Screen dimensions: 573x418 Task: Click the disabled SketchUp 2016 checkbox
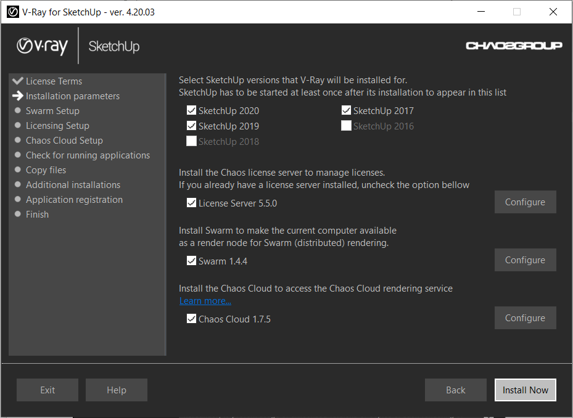click(346, 126)
